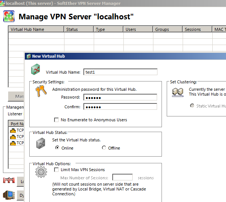Click the computer monitor icon at bottom left

coord(9,195)
